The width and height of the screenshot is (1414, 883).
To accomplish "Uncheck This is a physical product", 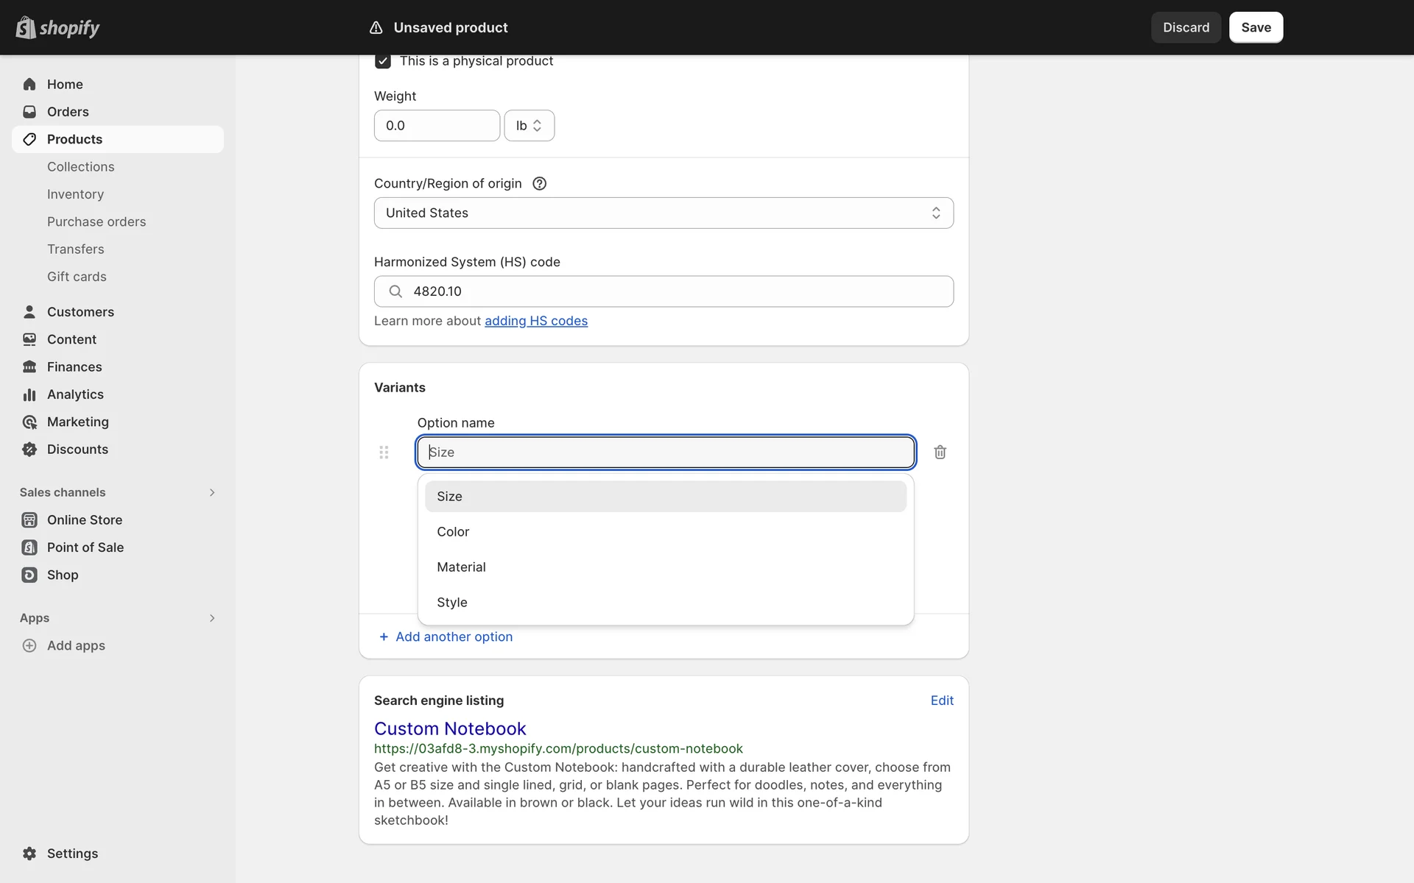I will [x=383, y=61].
